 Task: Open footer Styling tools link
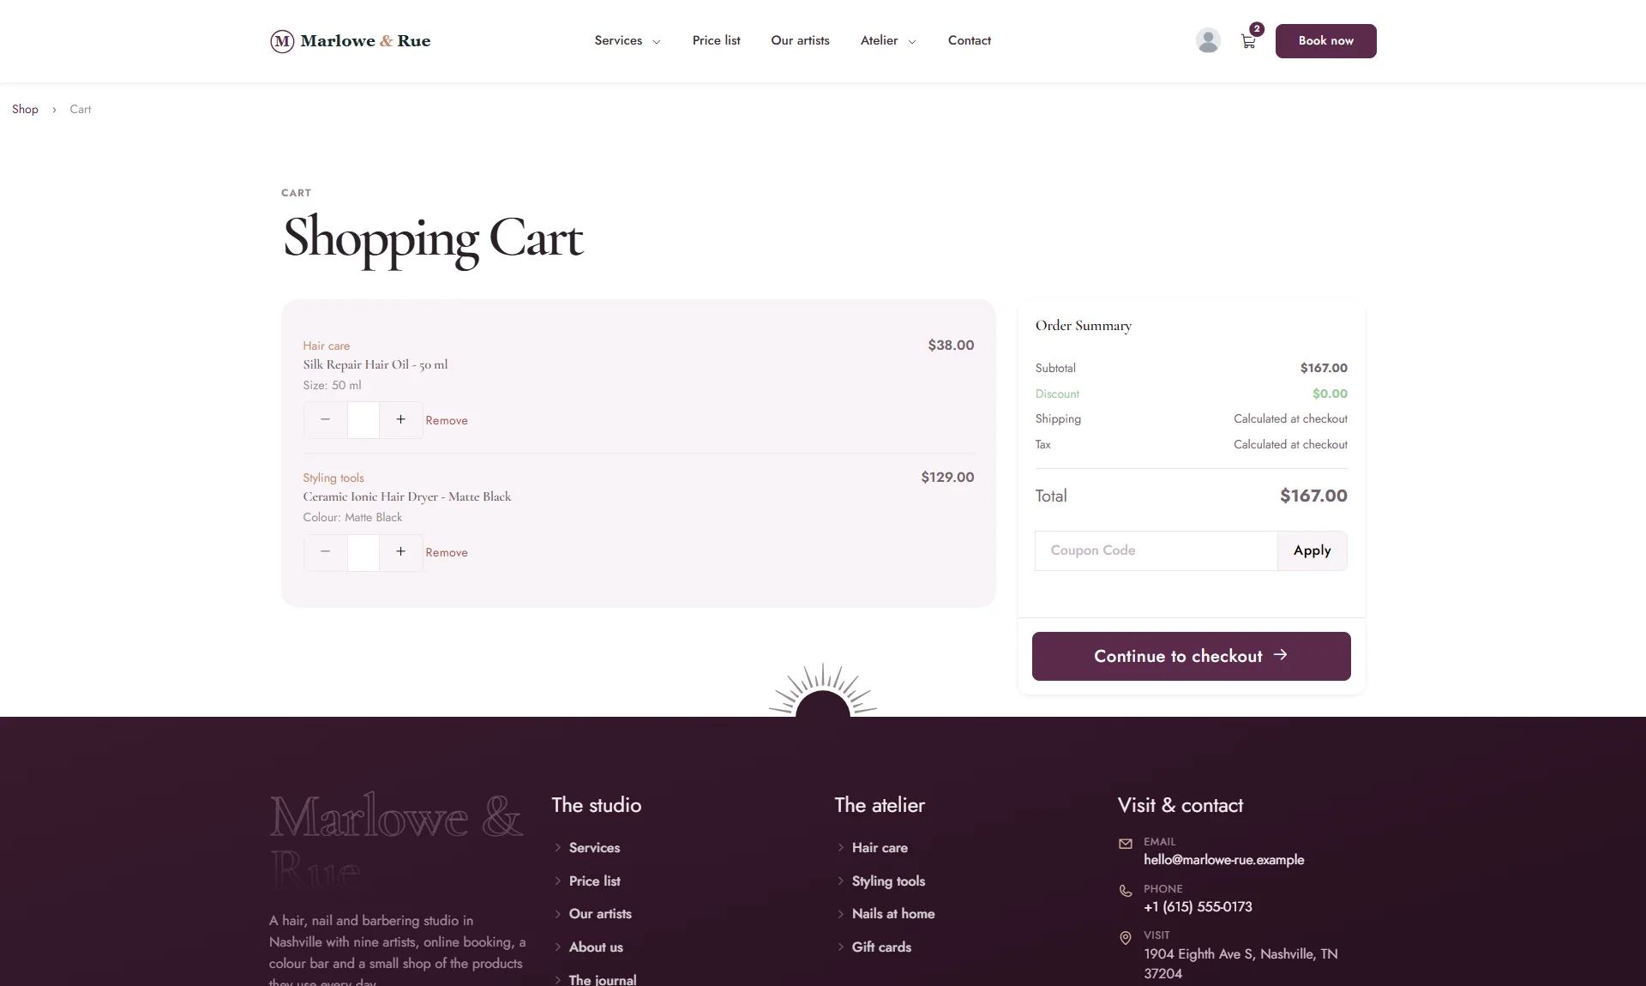(x=888, y=881)
